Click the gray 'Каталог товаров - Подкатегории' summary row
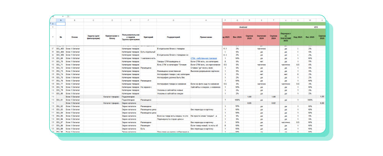The height and width of the screenshot is (156, 383). click(x=115, y=97)
